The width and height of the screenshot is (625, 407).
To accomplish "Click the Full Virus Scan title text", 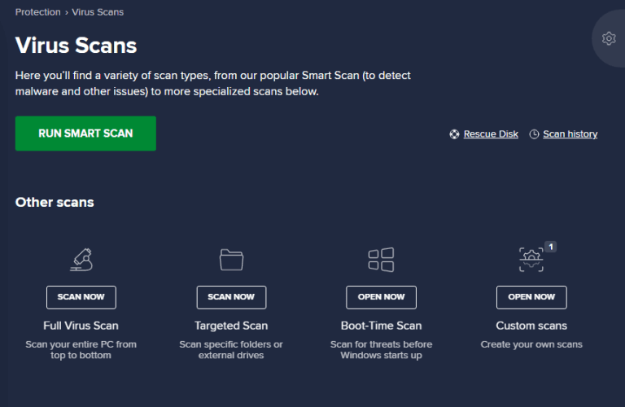I will tap(81, 326).
